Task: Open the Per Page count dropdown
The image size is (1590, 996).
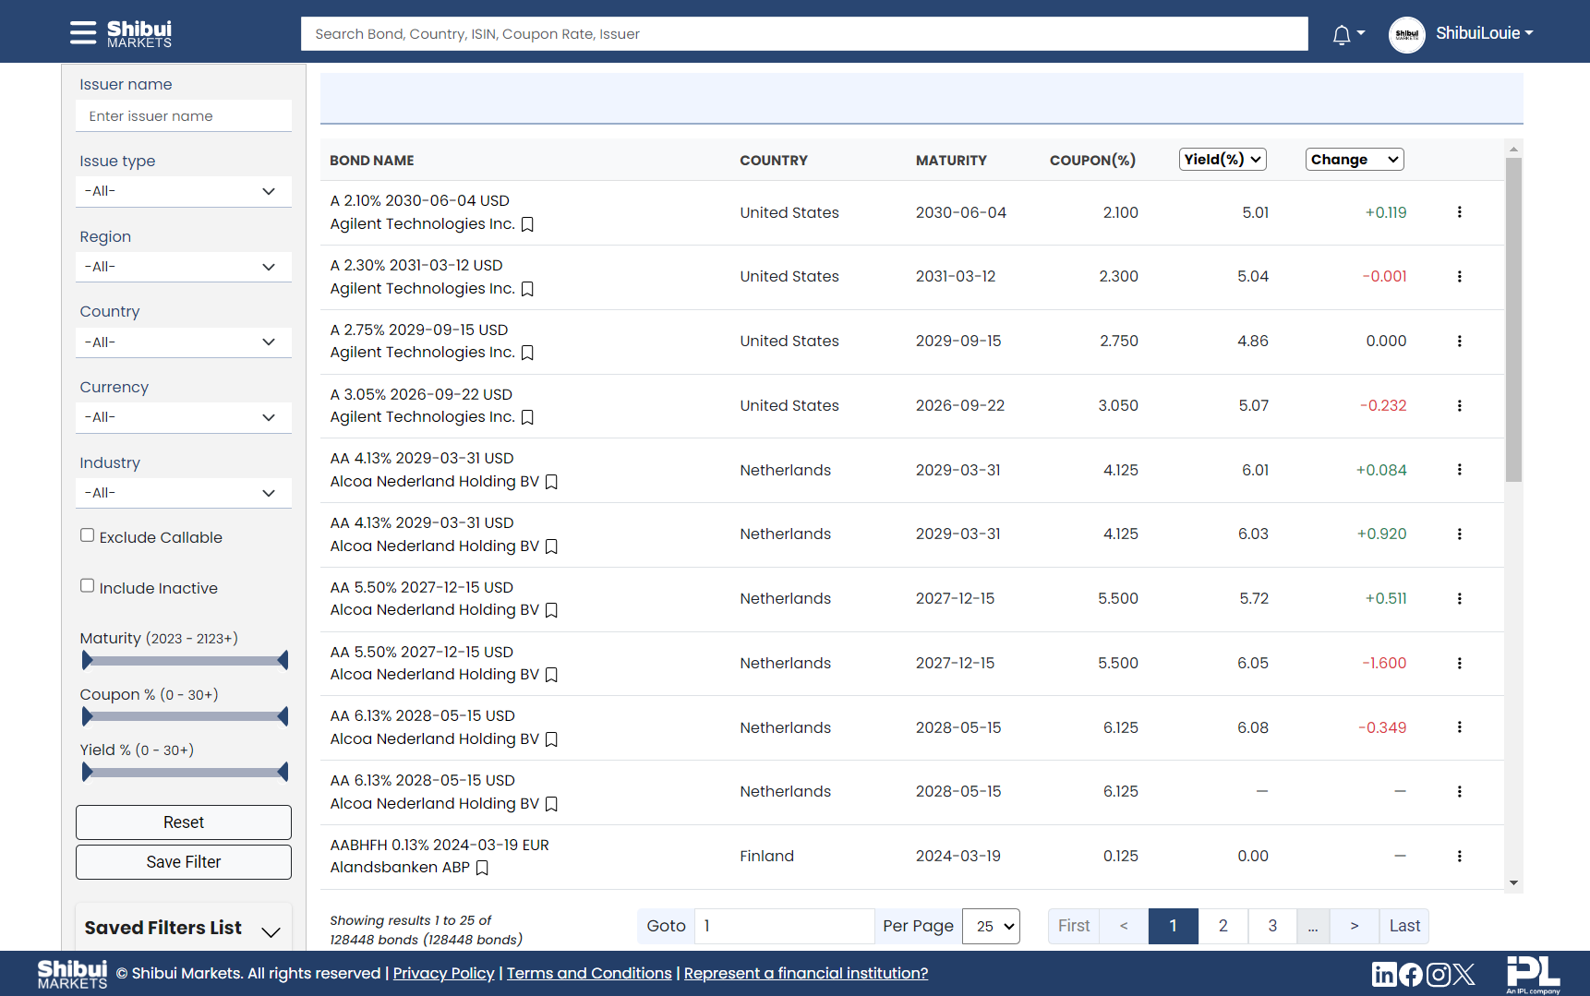Action: [991, 927]
